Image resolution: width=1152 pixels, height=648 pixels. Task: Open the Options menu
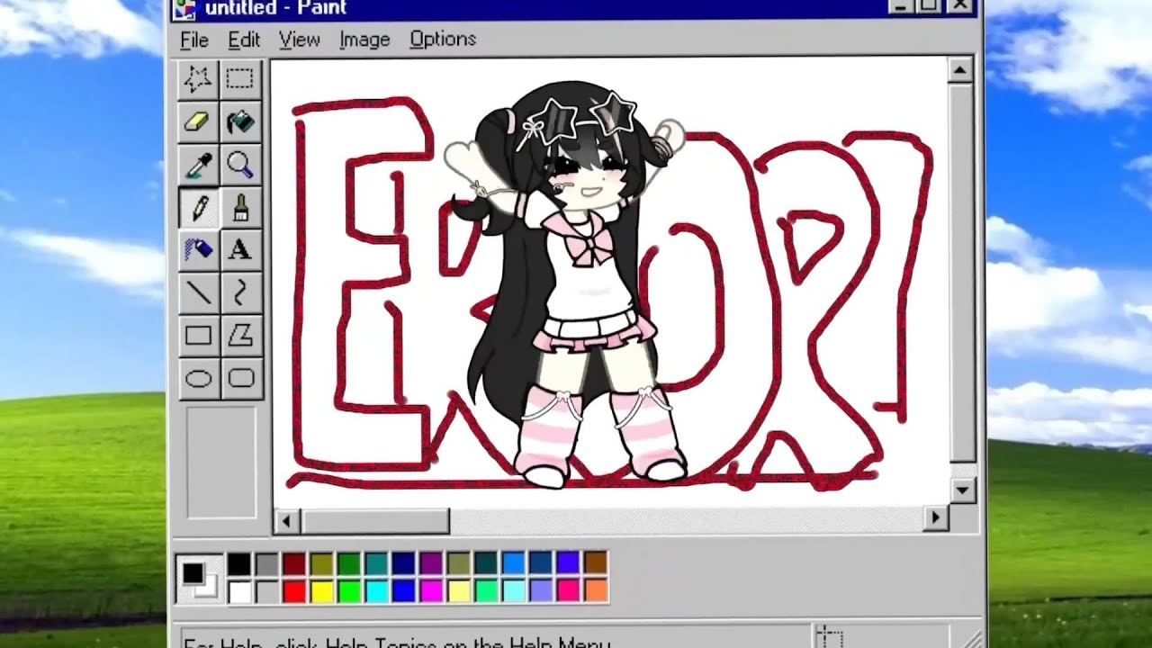(x=443, y=40)
